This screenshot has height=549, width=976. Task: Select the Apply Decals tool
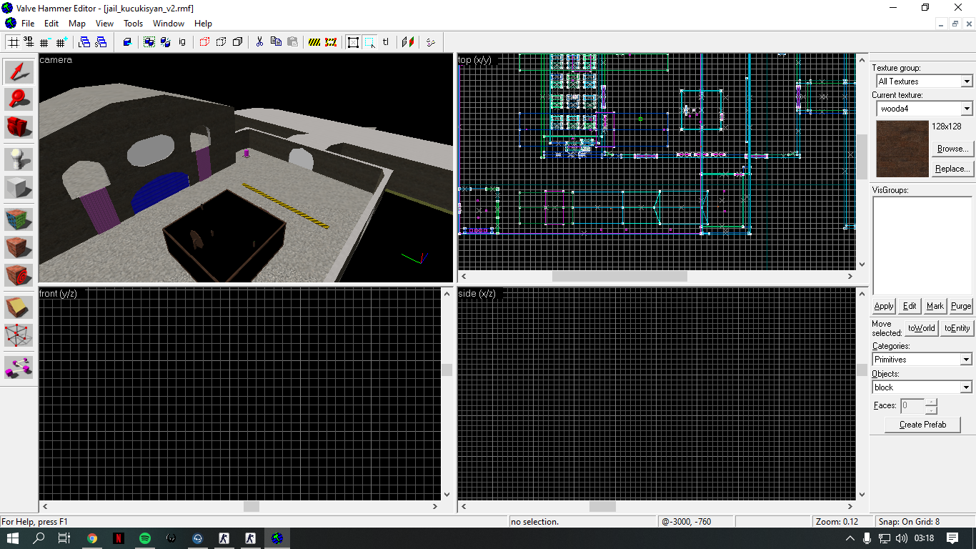coord(19,275)
